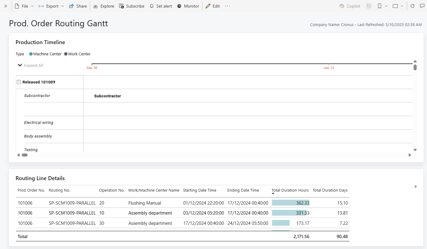The width and height of the screenshot is (427, 249).
Task: Open the Export dropdown menu
Action: pyautogui.click(x=51, y=6)
